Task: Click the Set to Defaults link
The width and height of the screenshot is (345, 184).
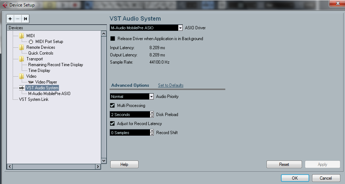Action: pyautogui.click(x=171, y=85)
